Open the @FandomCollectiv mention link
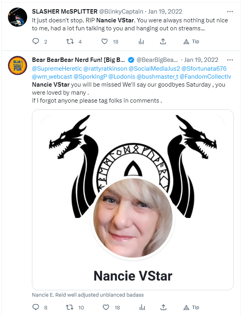The width and height of the screenshot is (247, 317). point(205,77)
